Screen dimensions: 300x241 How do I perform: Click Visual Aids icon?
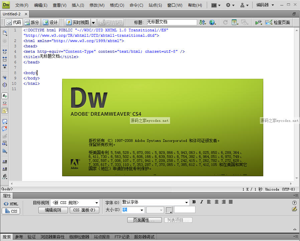(244, 22)
